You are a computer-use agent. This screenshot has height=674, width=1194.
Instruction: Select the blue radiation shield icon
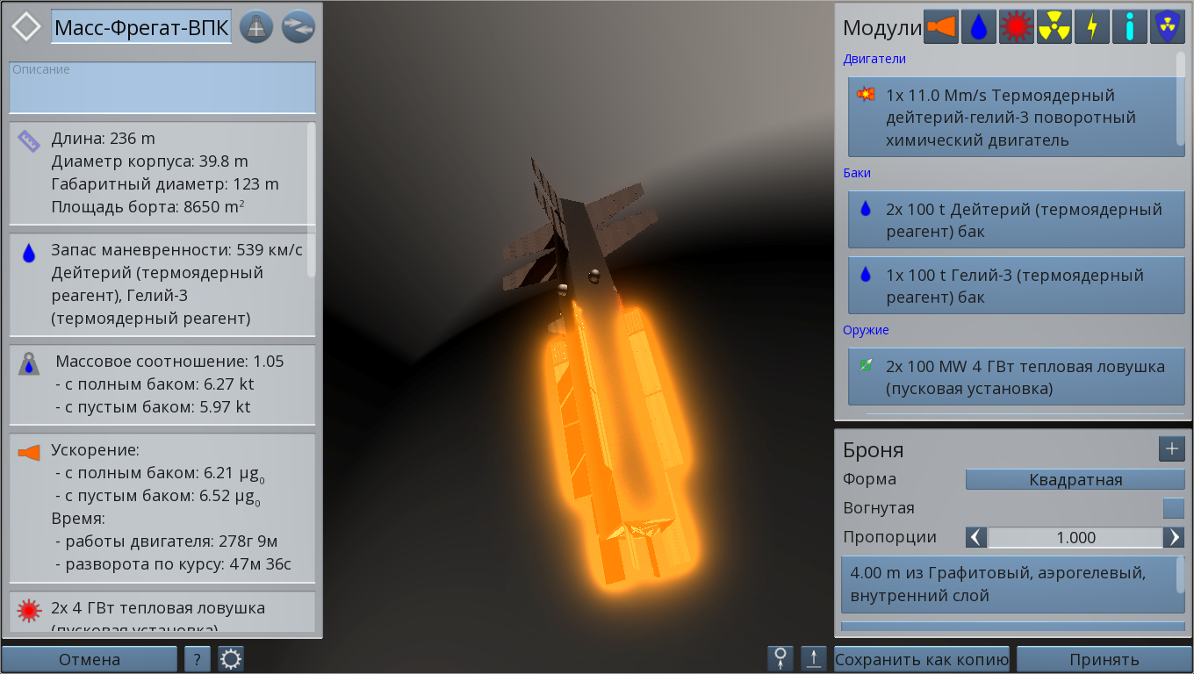1167,27
